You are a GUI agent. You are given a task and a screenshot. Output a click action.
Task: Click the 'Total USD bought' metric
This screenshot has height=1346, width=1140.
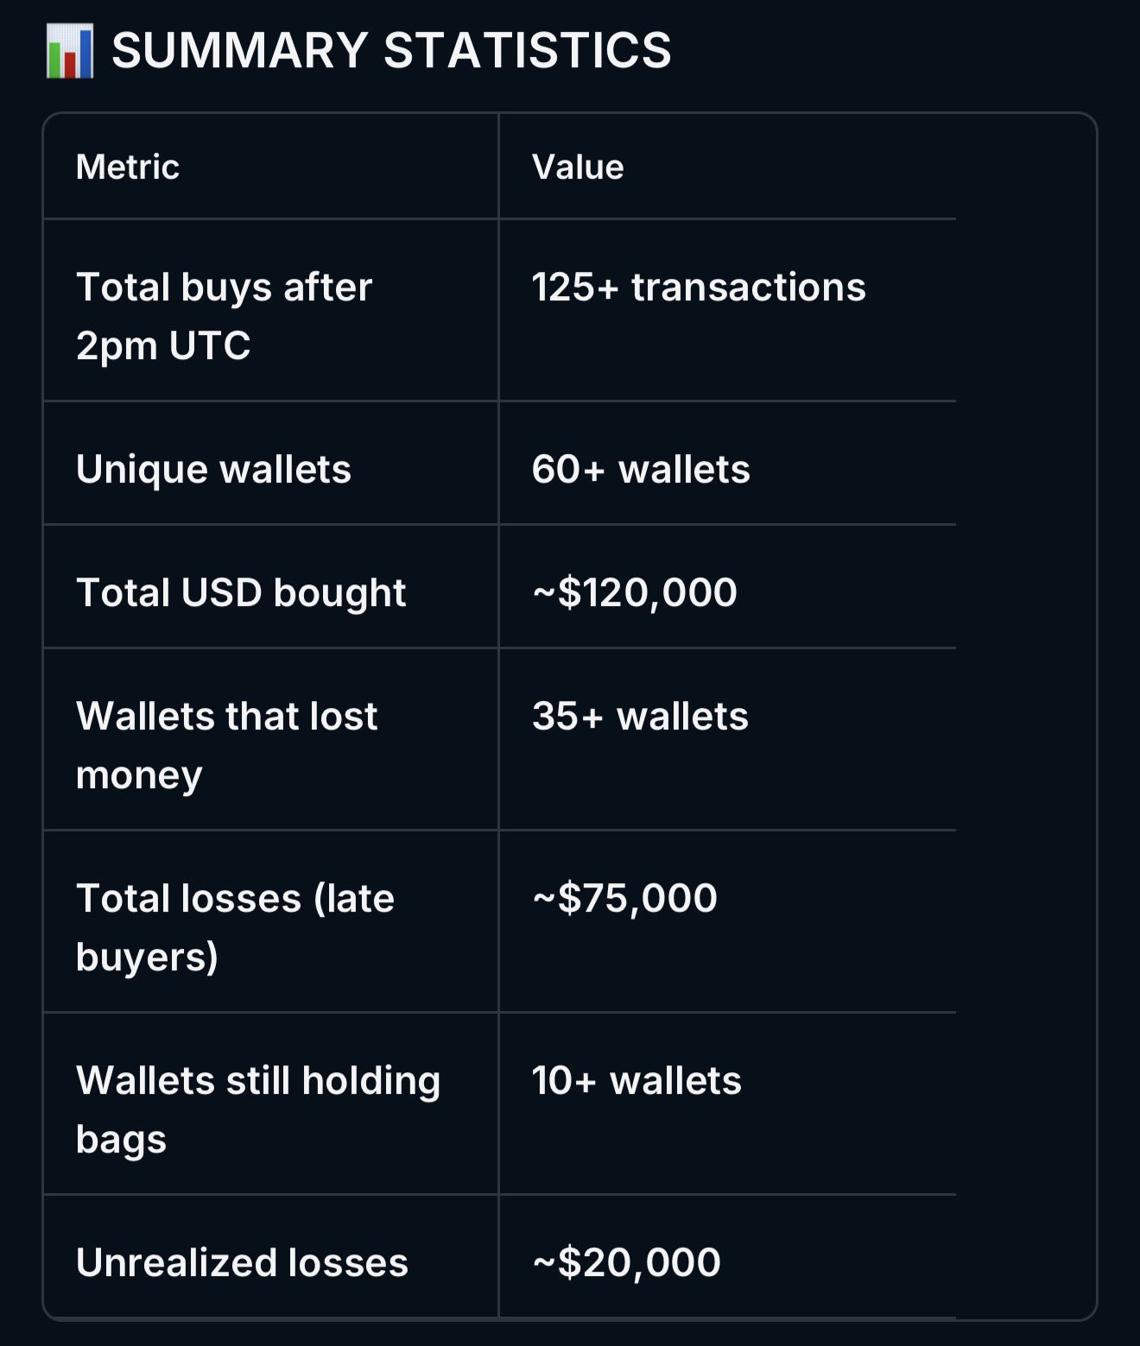(241, 593)
